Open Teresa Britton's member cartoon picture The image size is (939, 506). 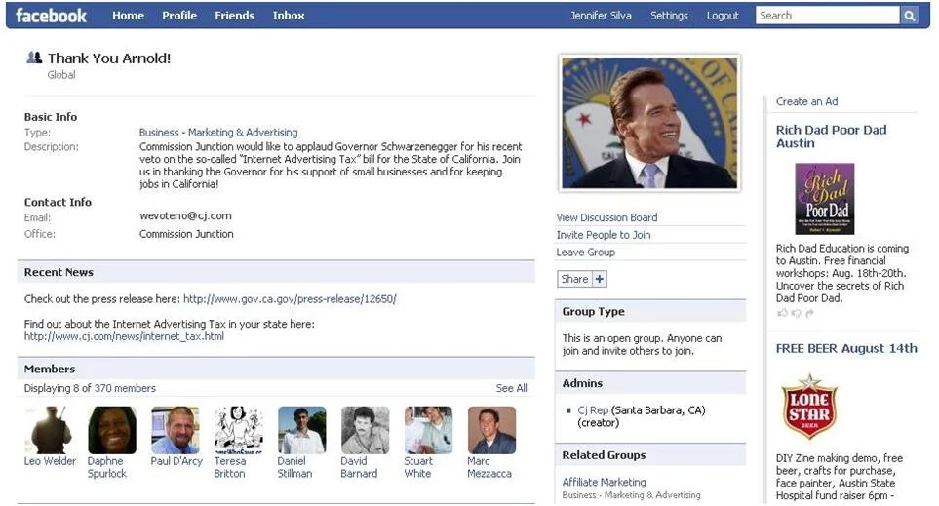[239, 430]
